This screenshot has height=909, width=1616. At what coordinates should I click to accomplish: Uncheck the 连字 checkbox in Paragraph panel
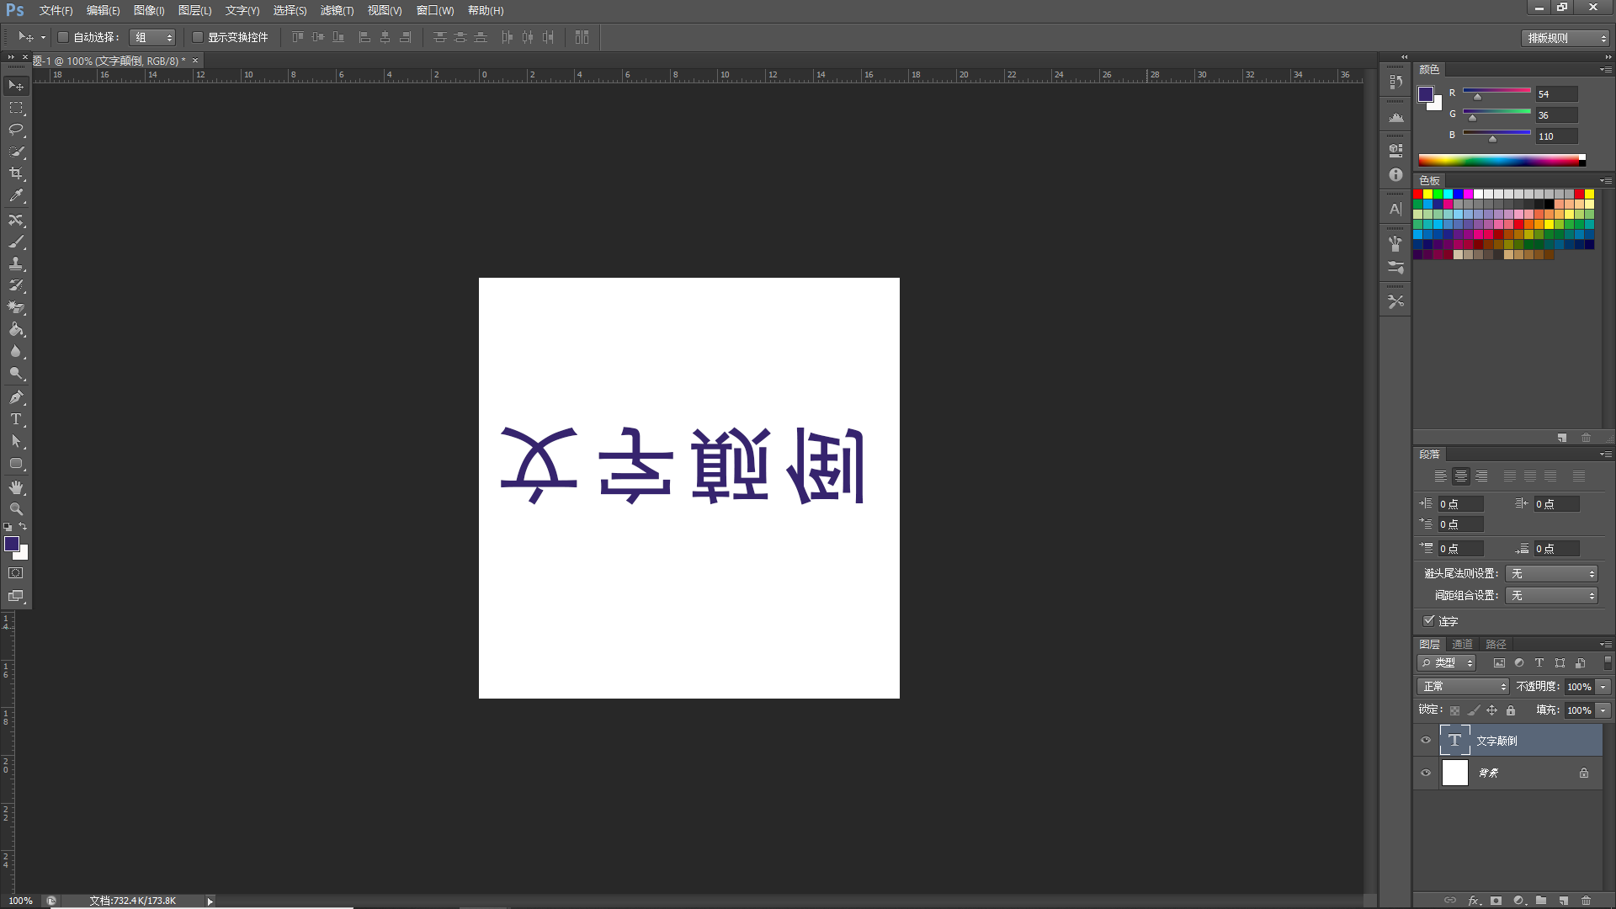pos(1429,620)
